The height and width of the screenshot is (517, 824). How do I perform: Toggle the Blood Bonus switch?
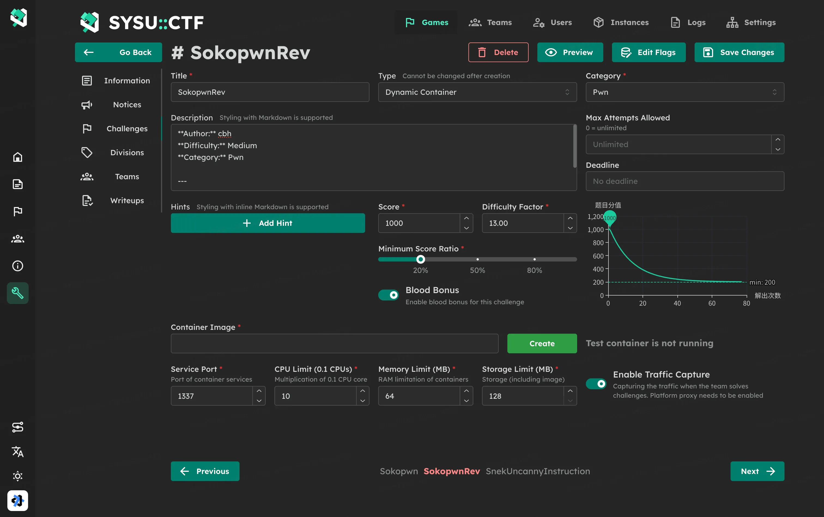(389, 295)
